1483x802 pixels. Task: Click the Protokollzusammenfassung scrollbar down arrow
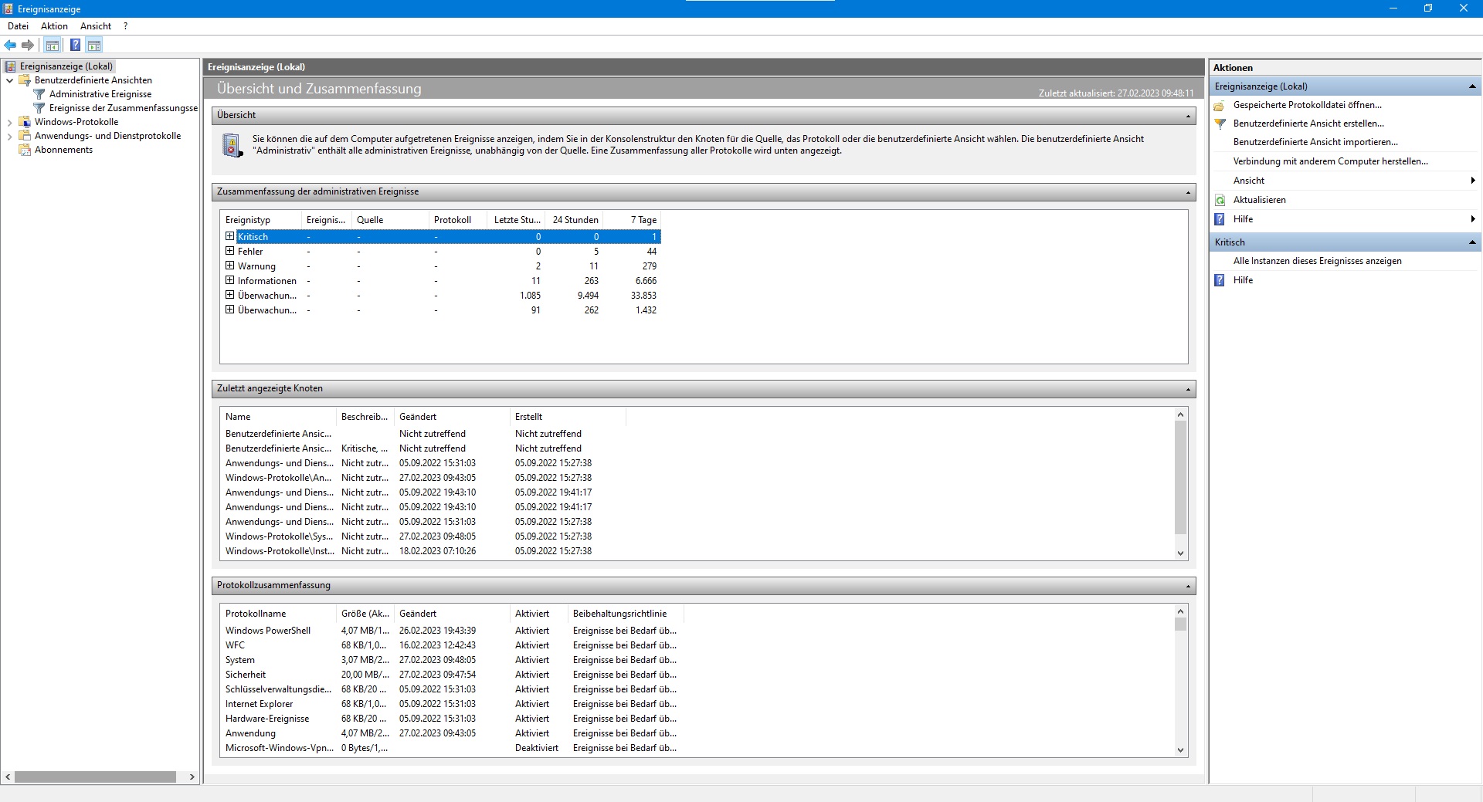(x=1180, y=750)
